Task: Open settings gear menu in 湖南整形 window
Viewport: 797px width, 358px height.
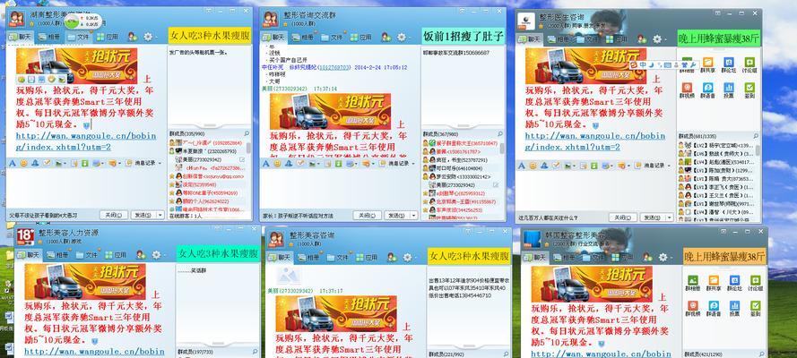Action: (x=148, y=37)
